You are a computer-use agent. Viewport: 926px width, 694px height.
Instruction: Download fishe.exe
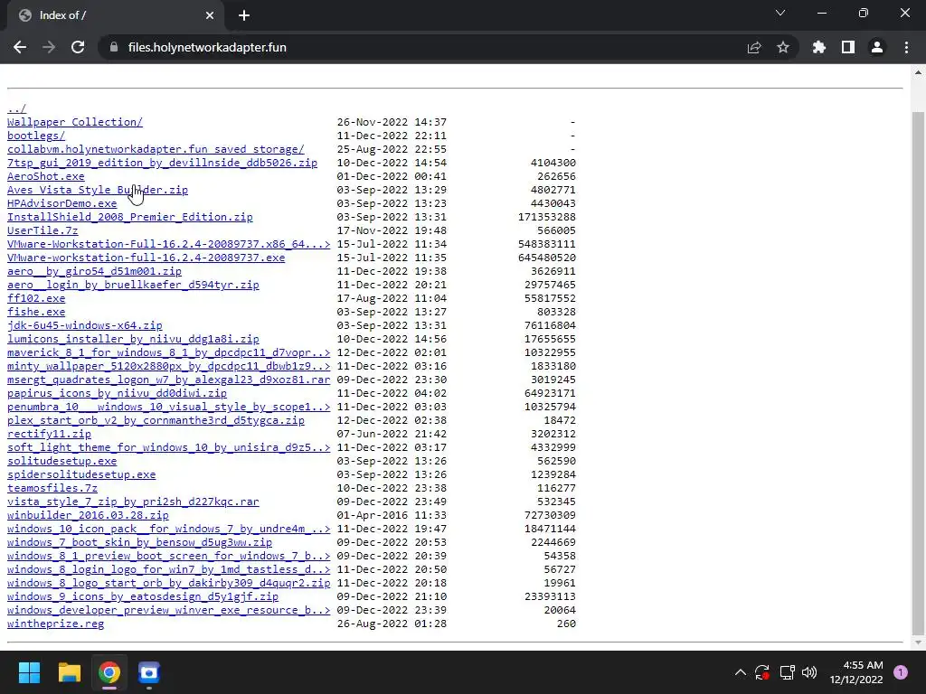pos(36,312)
